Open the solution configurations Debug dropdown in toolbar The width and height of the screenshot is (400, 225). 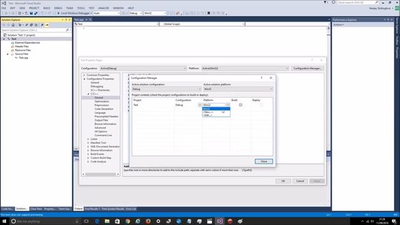click(x=136, y=13)
